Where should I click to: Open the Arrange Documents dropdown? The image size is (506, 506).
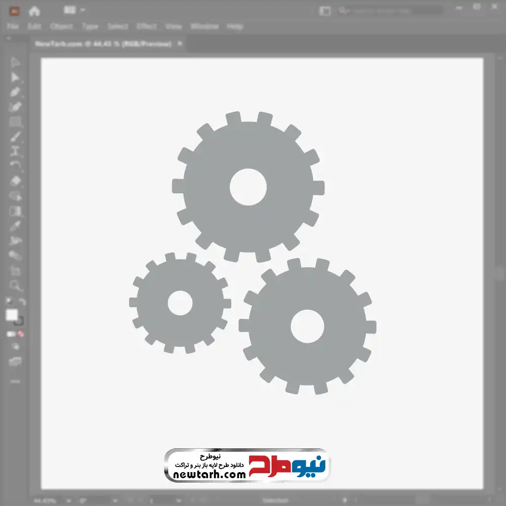click(x=75, y=10)
